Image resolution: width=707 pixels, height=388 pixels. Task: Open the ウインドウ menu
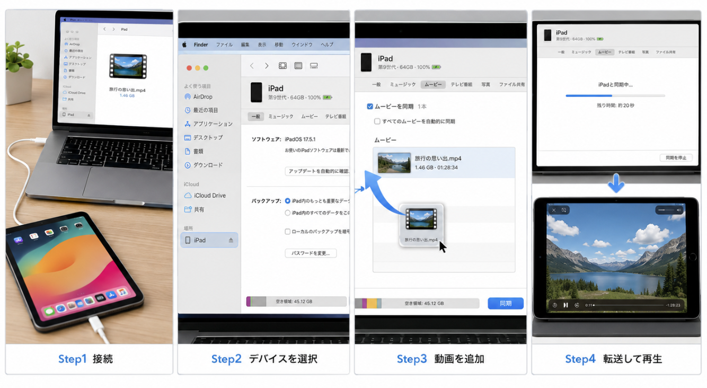[302, 45]
